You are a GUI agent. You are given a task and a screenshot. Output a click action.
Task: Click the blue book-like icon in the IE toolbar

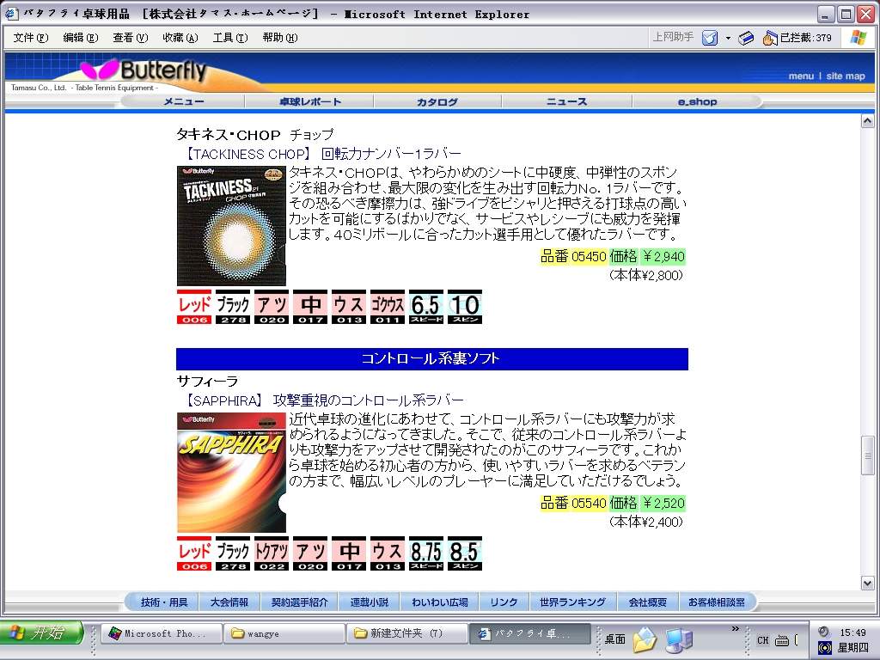click(x=746, y=38)
